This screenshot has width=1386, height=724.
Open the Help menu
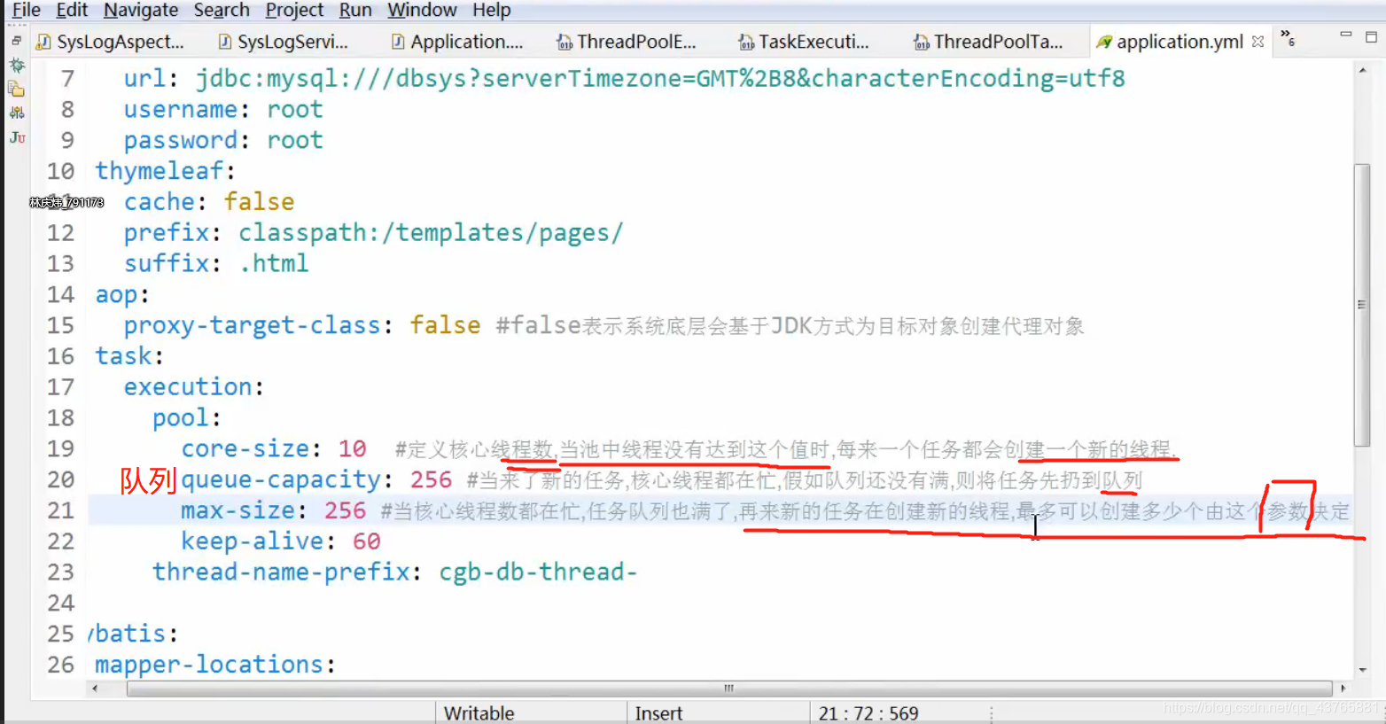491,10
